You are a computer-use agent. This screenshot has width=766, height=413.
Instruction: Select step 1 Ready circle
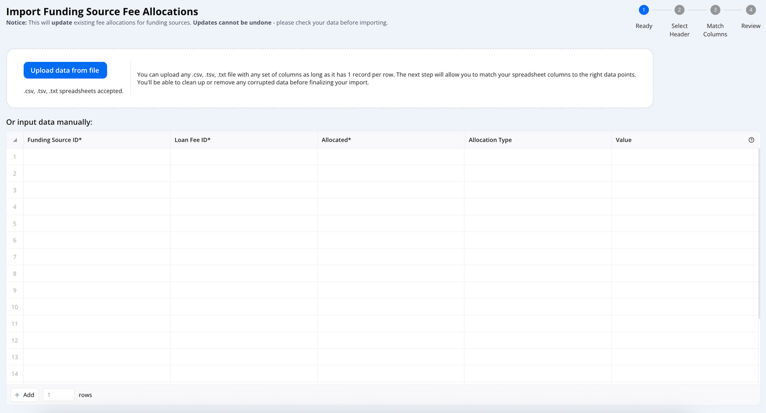coord(643,10)
